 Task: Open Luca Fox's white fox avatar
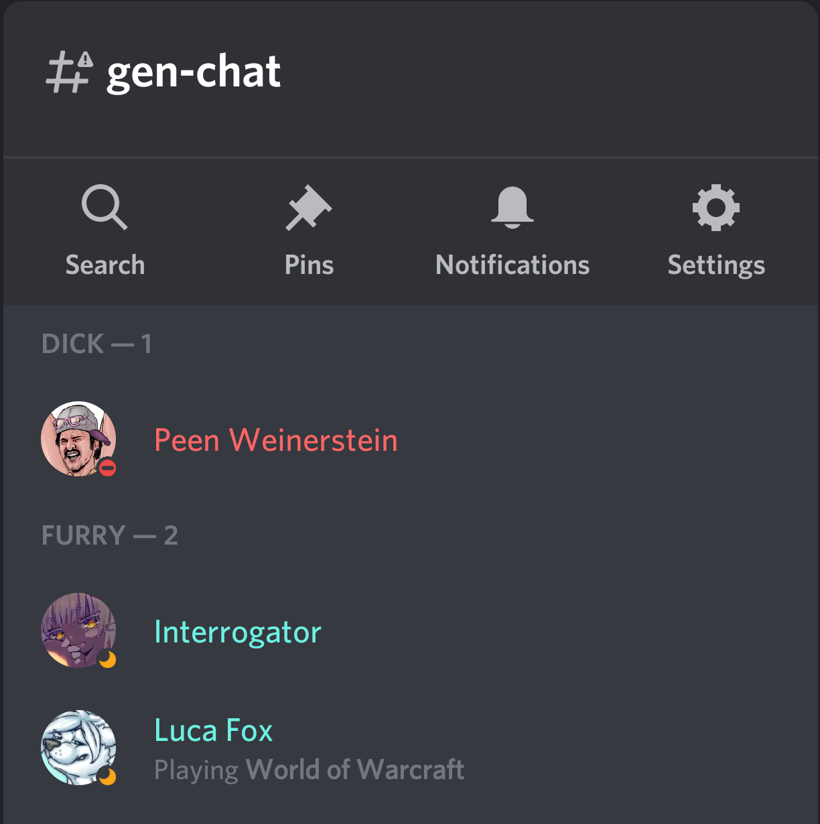click(x=78, y=748)
